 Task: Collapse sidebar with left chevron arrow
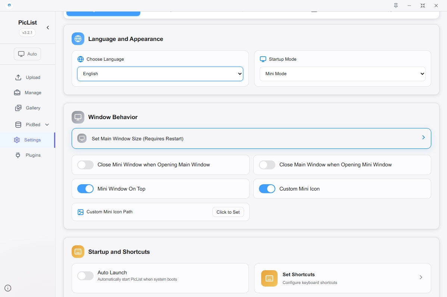[48, 28]
